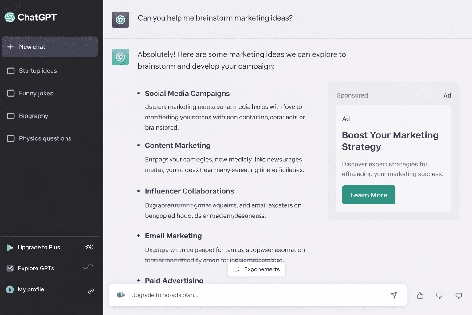Click the send message arrow icon
The image size is (472, 315).
pyautogui.click(x=394, y=295)
